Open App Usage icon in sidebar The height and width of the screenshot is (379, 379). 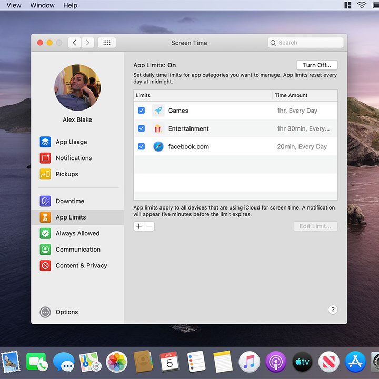[x=45, y=142]
